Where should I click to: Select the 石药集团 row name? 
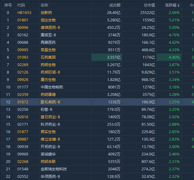(x=48, y=57)
